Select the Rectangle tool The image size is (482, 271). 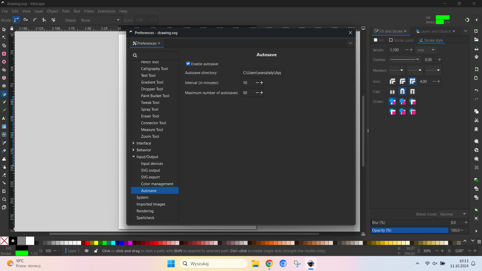(x=4, y=54)
